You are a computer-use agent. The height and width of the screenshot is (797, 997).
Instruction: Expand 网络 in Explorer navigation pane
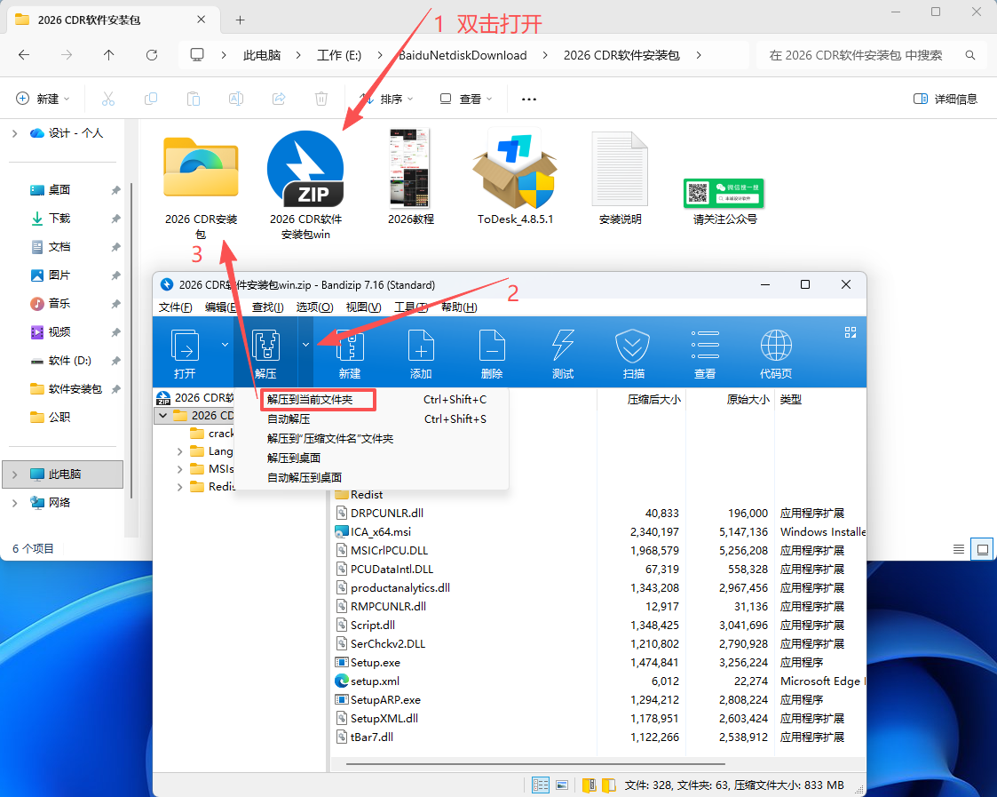click(x=14, y=503)
